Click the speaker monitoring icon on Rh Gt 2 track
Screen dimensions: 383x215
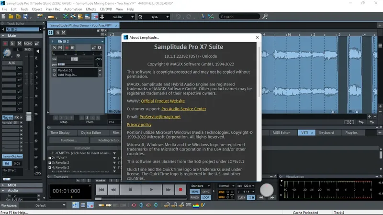(73, 48)
